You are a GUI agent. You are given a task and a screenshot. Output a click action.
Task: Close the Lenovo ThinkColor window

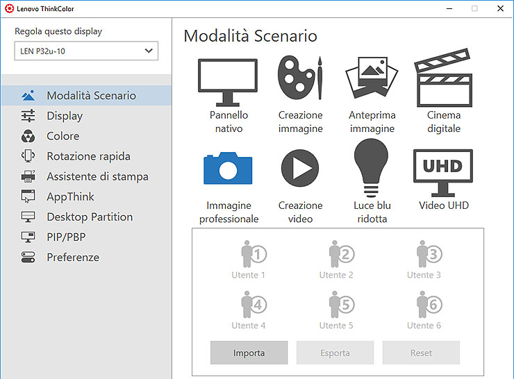pos(500,8)
